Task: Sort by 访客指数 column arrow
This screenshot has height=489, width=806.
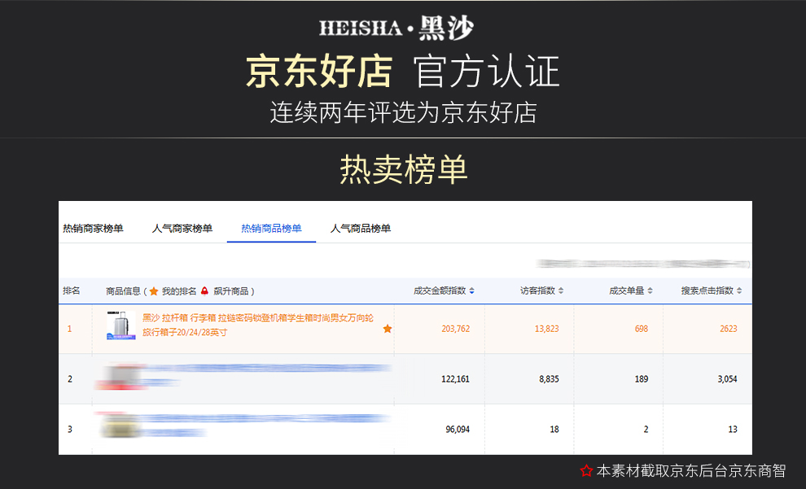Action: 561,290
